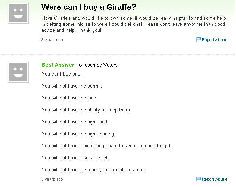
Task: Click the asker's smiley avatar beside the question
Action: tap(18, 13)
